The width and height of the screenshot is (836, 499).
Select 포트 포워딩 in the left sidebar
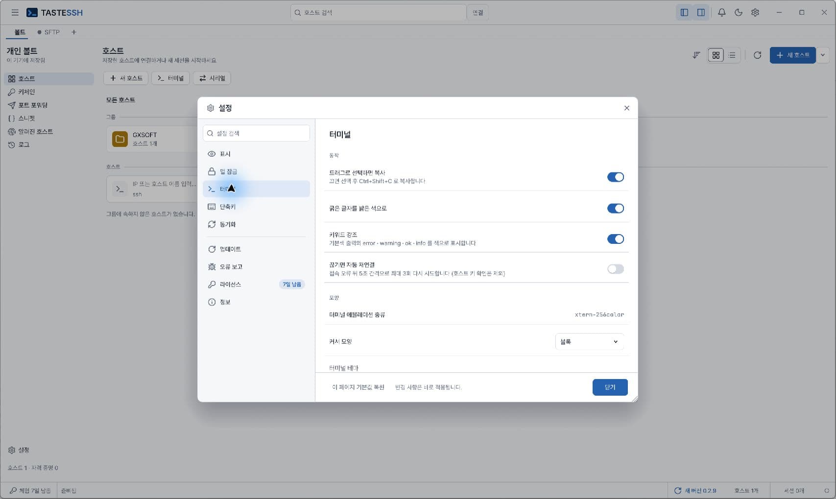click(x=48, y=105)
